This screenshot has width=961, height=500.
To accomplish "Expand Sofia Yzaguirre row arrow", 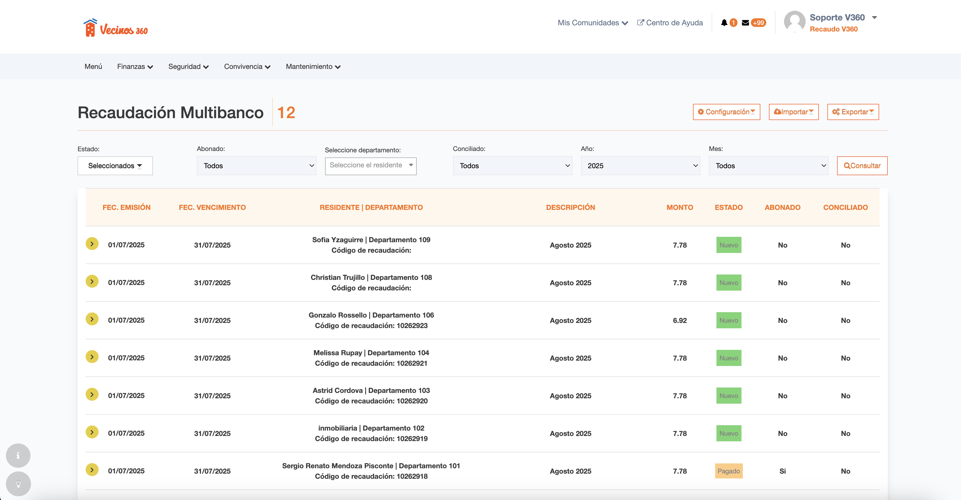I will click(x=92, y=244).
